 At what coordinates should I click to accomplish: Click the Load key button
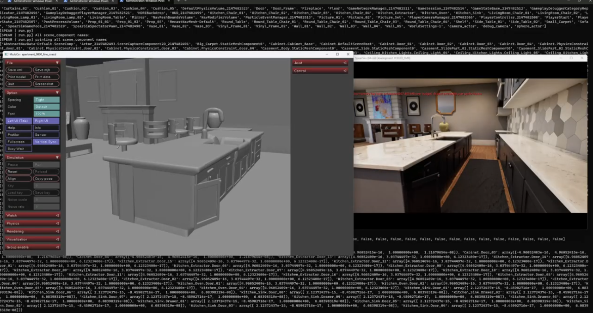[x=19, y=193]
